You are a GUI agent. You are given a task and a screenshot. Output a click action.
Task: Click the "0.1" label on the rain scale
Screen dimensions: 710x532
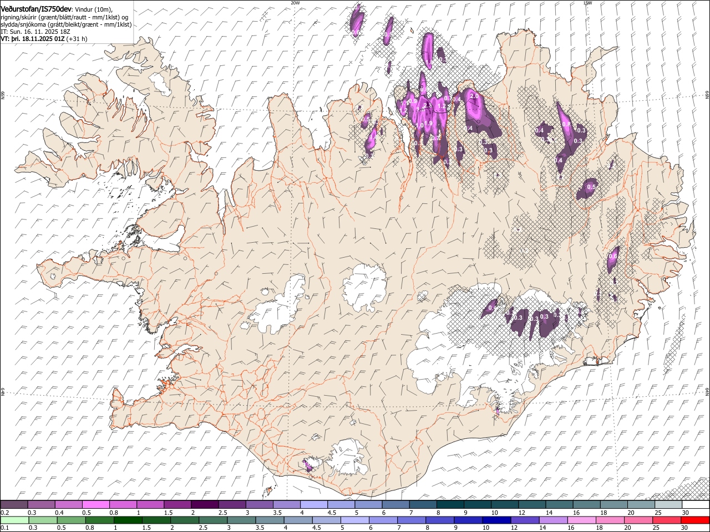click(5, 528)
